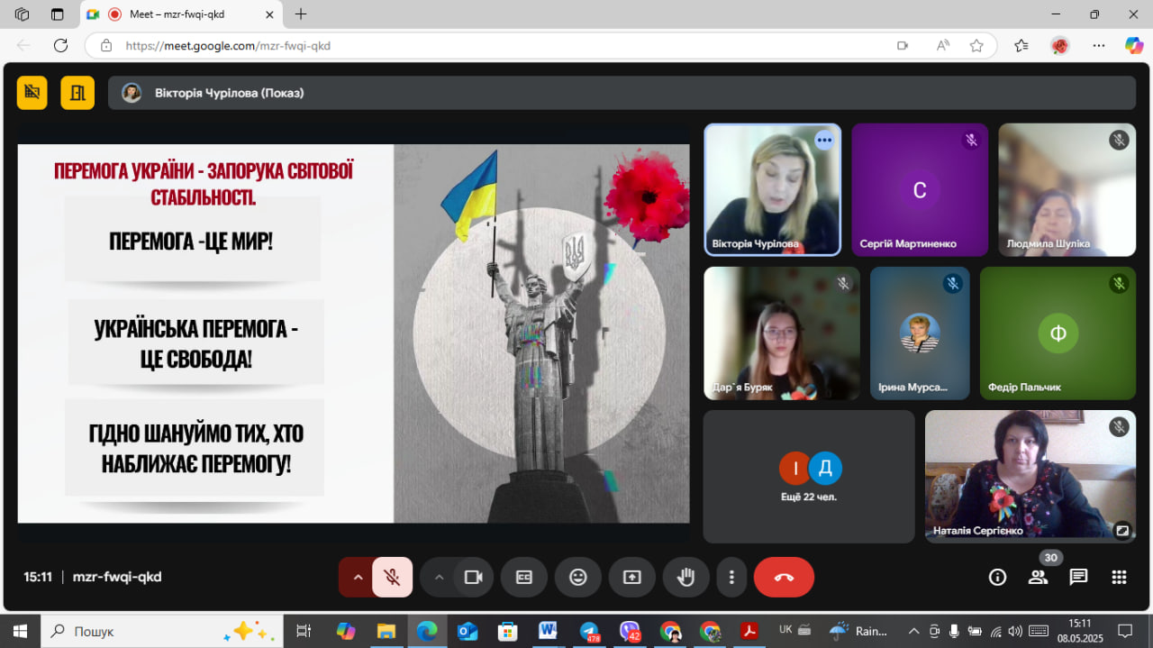View site information lock icon
The image size is (1153, 648).
[106, 45]
